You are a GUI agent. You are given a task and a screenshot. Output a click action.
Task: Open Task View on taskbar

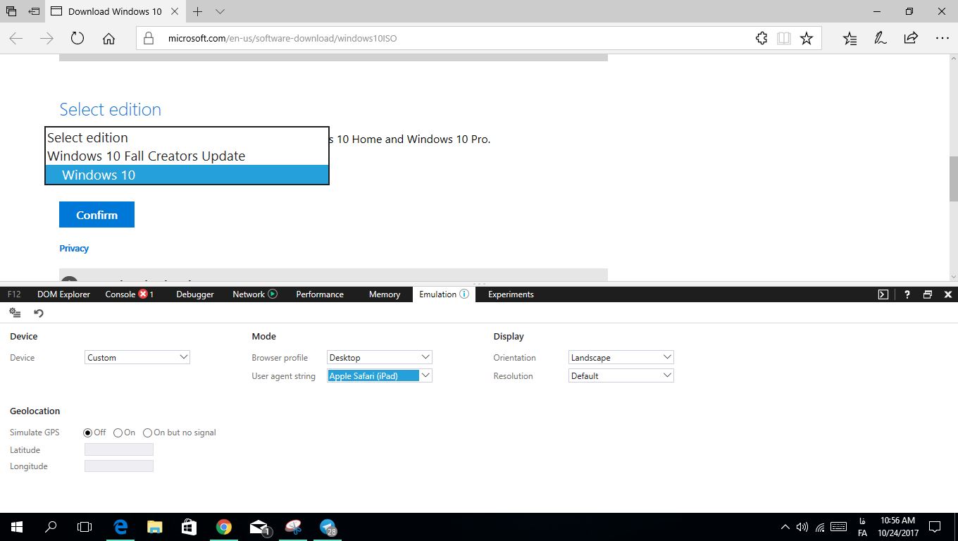tap(85, 527)
